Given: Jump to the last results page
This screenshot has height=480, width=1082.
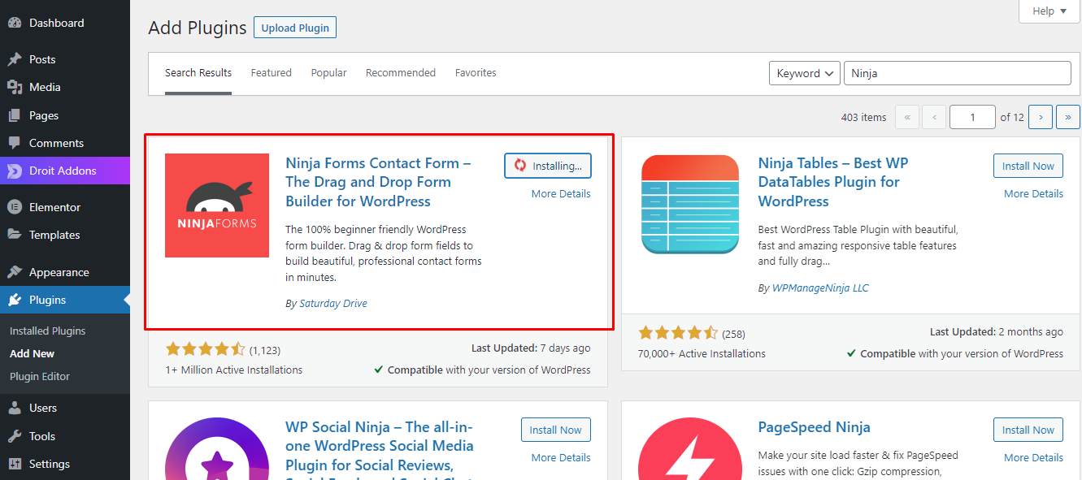Looking at the screenshot, I should [x=1068, y=117].
